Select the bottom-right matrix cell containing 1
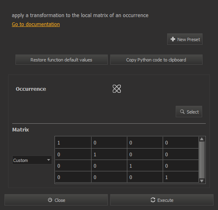Viewport: 218px width, 210px height. 181,177
